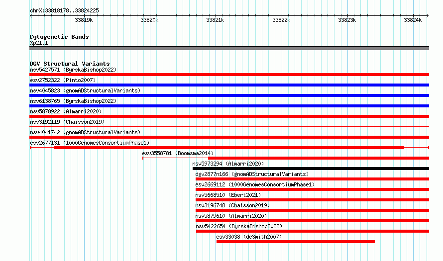Image resolution: width=443 pixels, height=261 pixels.
Task: Open esv2677131 (1000GenomesConsortiumPhase1) label
Action: tap(90, 143)
